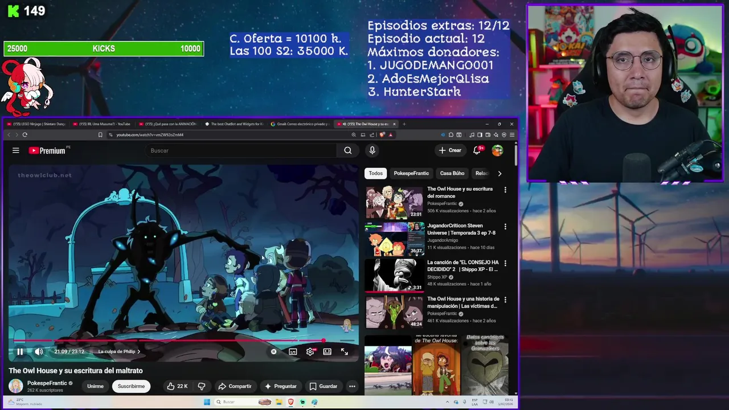The image size is (729, 410).
Task: Click the Suscribirme button
Action: tap(131, 386)
